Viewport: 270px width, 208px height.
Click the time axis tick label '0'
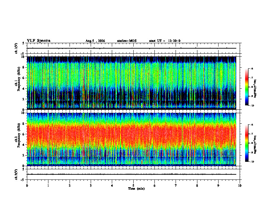pyautogui.click(x=27, y=186)
